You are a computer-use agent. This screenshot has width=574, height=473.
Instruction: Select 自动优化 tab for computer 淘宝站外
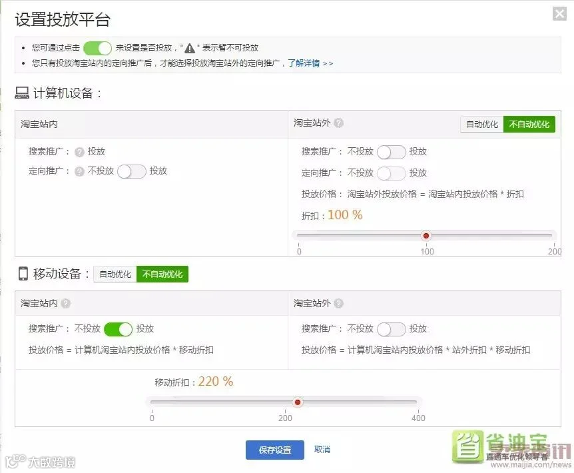(x=482, y=125)
